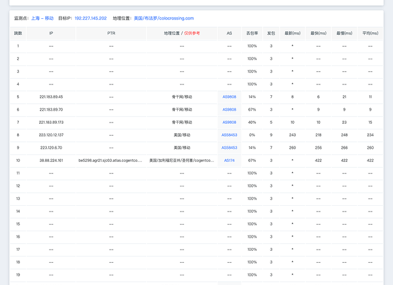This screenshot has width=393, height=285.
Task: Click 骨干网/移动 location in hop 5 row
Action: tap(182, 97)
